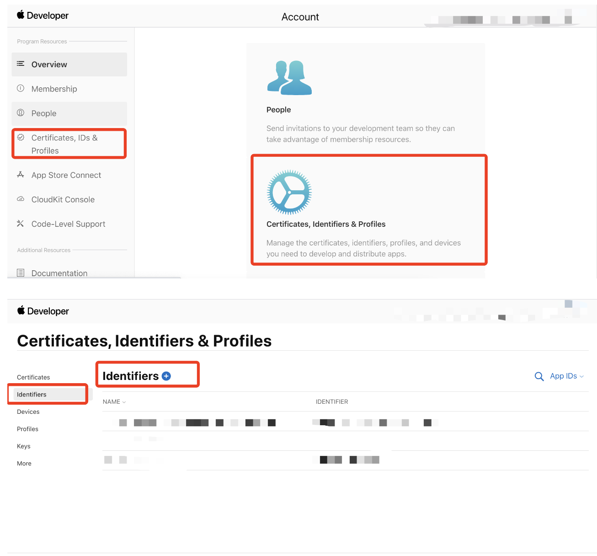Click the Apple Developer logo in Account header
Viewport: 597px width, 556px height.
[x=43, y=16]
